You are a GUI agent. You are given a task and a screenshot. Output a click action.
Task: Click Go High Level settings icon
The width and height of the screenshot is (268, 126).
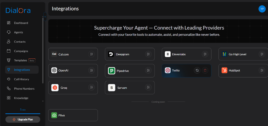[262, 54]
